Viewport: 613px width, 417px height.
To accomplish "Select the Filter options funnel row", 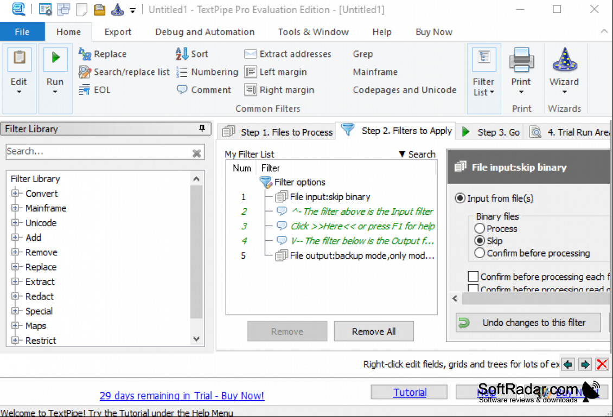I will pos(292,182).
